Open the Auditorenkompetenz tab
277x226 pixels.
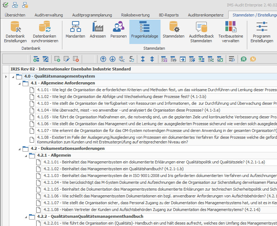(x=206, y=15)
